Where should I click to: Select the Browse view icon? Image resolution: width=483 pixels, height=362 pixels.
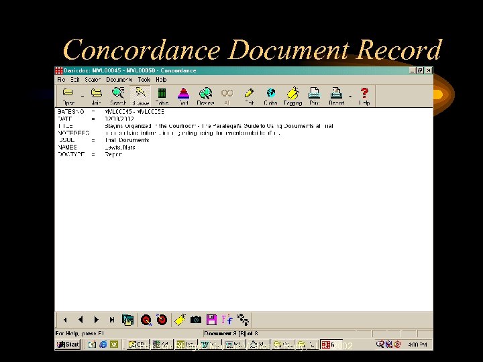pyautogui.click(x=140, y=96)
